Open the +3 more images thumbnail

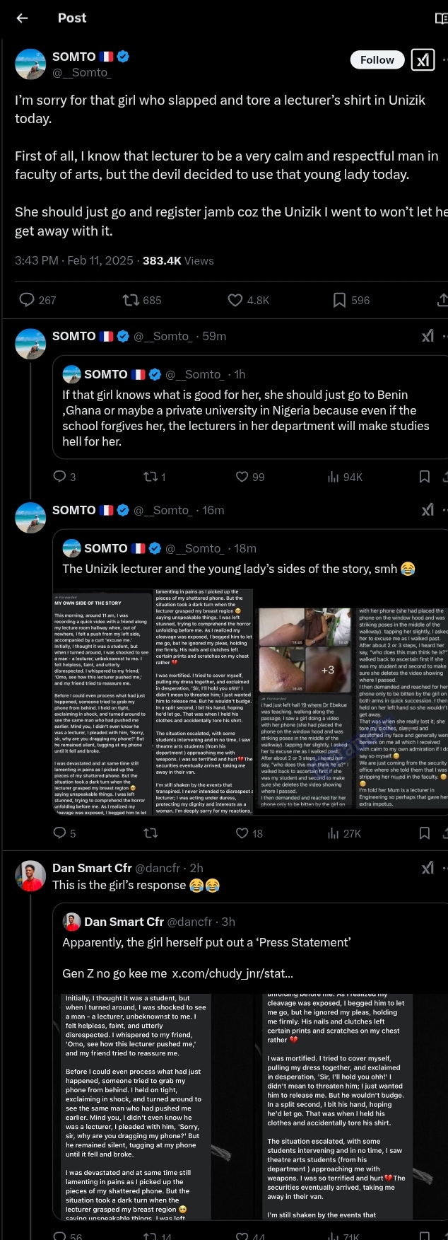328,669
